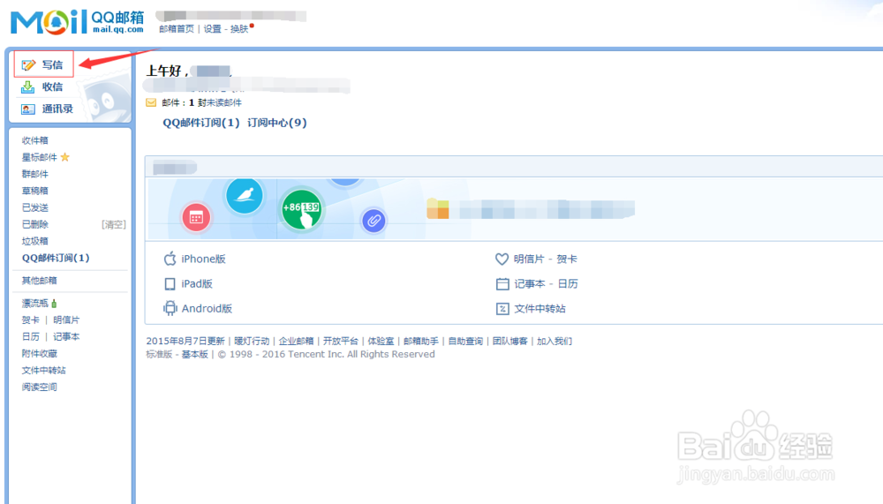Viewport: 883px width, 504px height.
Task: Open 附件收藏 attachment favorites
Action: pos(40,354)
